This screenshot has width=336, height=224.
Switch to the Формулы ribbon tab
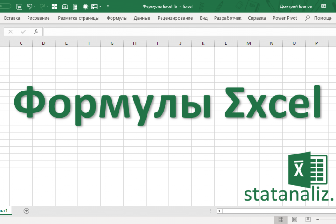click(x=117, y=18)
